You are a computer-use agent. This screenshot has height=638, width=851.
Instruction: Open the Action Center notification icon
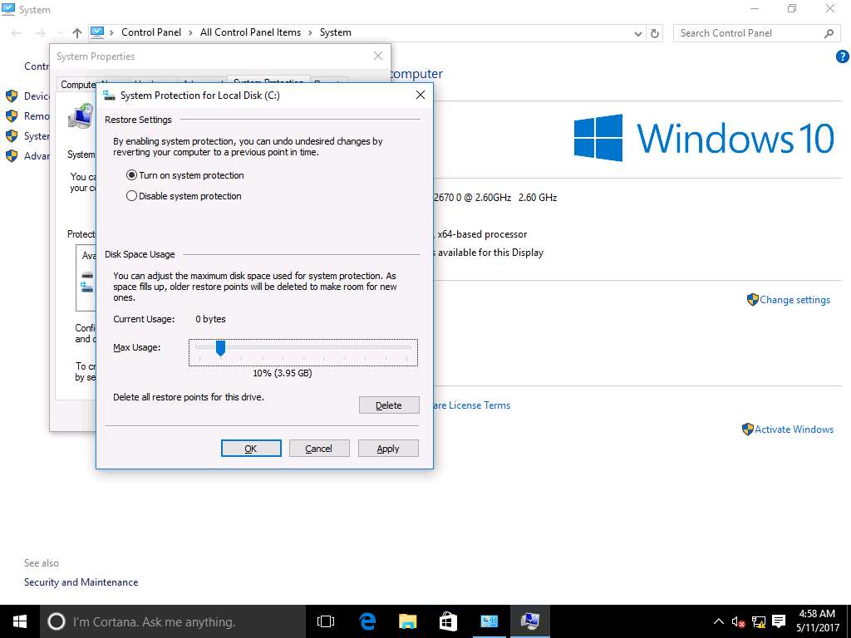(x=779, y=621)
